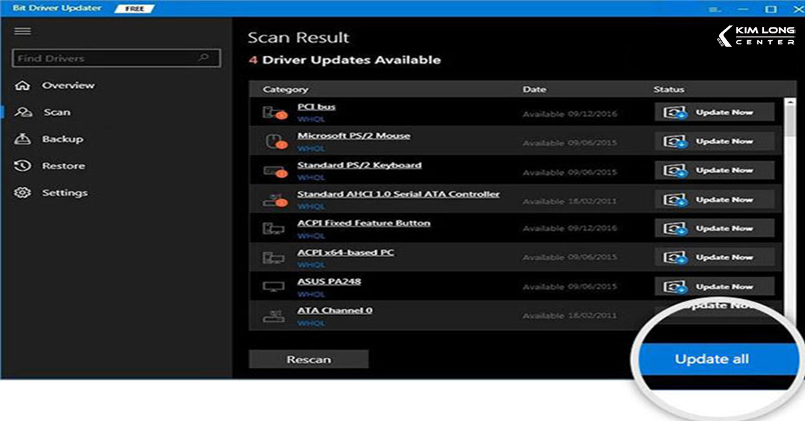
Task: Open Settings via the gear icon
Action: (x=23, y=192)
